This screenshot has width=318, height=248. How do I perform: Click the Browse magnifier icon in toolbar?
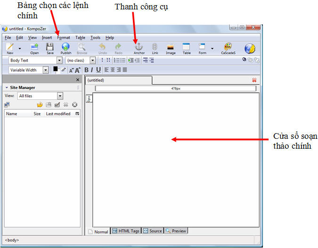coord(82,48)
